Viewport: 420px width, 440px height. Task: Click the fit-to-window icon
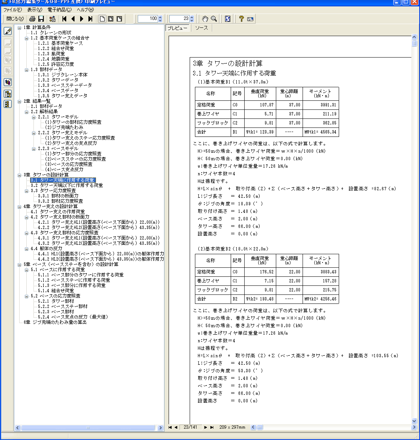pyautogui.click(x=228, y=19)
